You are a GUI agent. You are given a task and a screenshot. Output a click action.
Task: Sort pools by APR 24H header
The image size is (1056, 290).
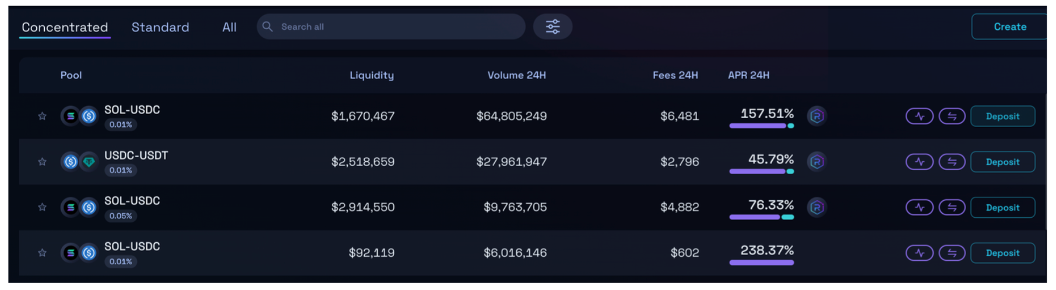tap(748, 75)
